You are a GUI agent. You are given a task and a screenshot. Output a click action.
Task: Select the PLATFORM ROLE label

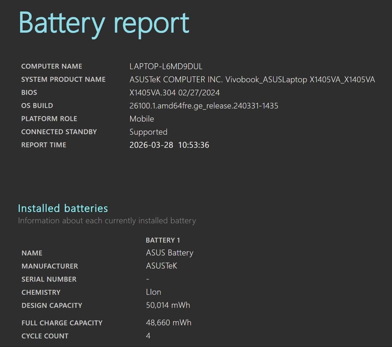point(49,119)
